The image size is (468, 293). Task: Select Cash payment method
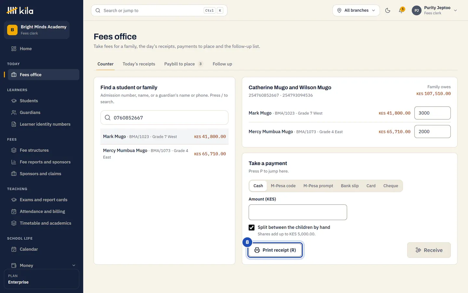tap(258, 186)
